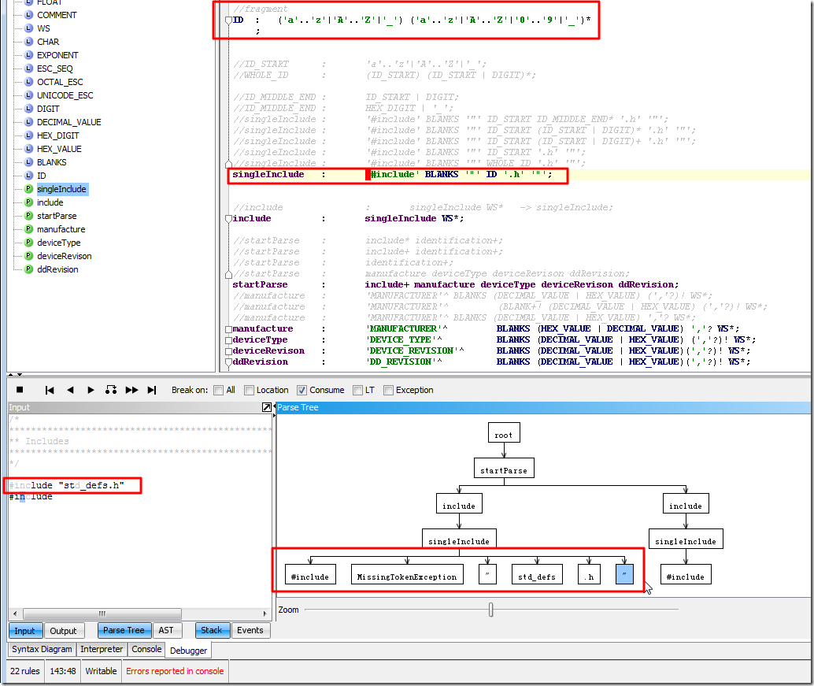Step forward in the debugger
This screenshot has height=686, width=814.
point(91,390)
